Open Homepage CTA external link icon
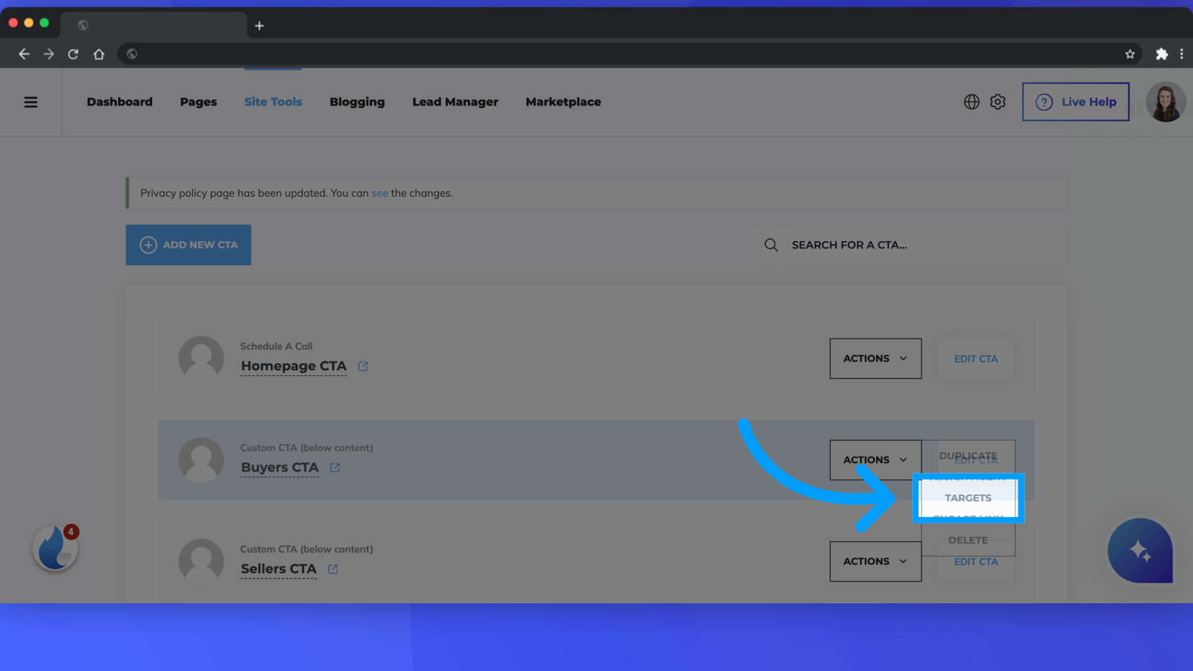This screenshot has width=1193, height=671. pyautogui.click(x=363, y=367)
